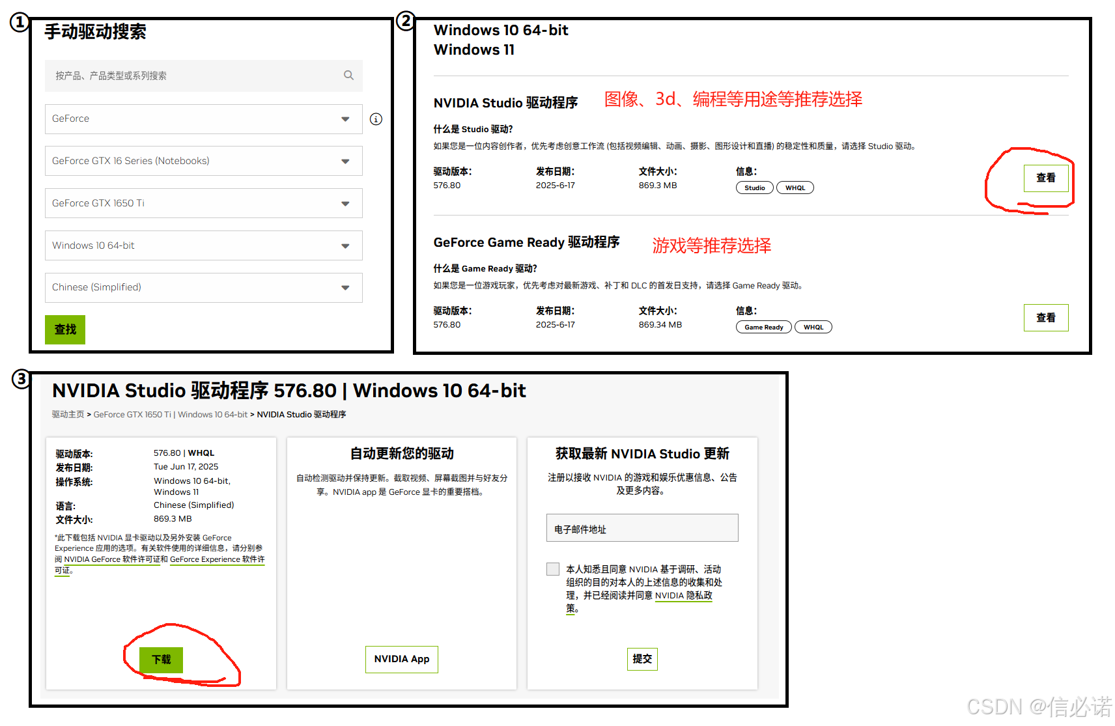Focus the 电子邮件地址 email field
Screen dimensions: 1115x726
[642, 528]
